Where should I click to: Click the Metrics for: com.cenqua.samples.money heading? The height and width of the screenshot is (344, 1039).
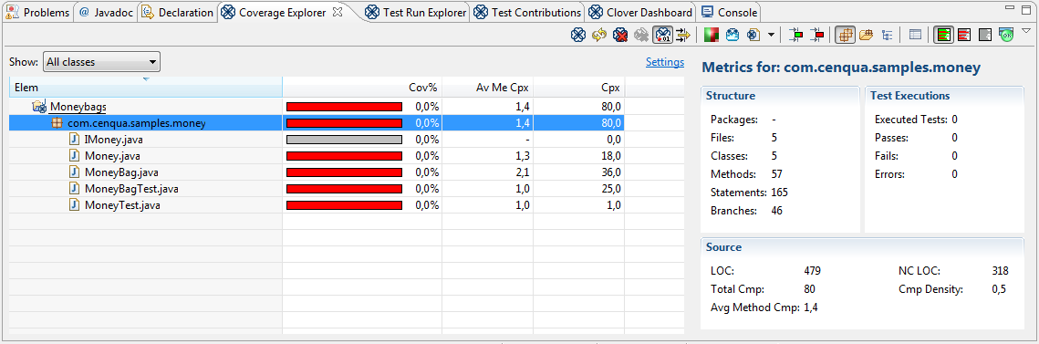coord(840,67)
